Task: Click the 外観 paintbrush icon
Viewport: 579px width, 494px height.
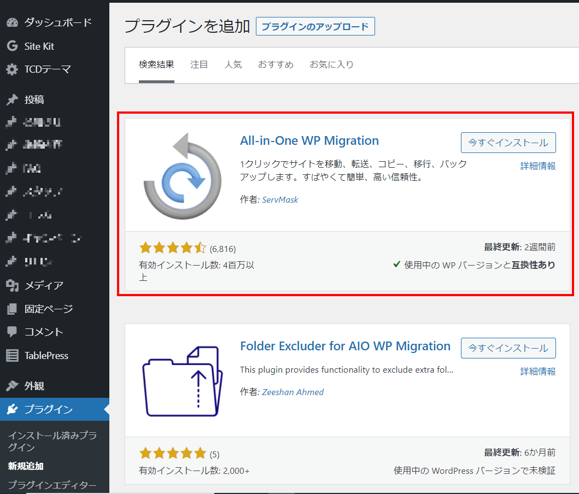Action: click(12, 386)
